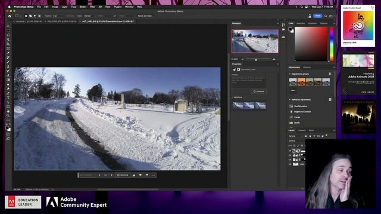This screenshot has height=214, width=381.
Task: Collapse the Adjustments presets section
Action: click(290, 74)
